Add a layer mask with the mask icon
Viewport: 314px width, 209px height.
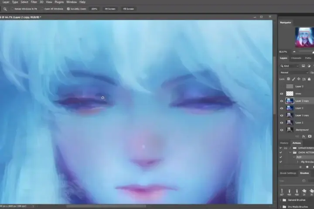310,136
